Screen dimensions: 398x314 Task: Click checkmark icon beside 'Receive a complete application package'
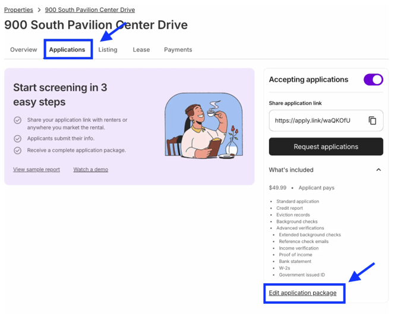coord(18,150)
